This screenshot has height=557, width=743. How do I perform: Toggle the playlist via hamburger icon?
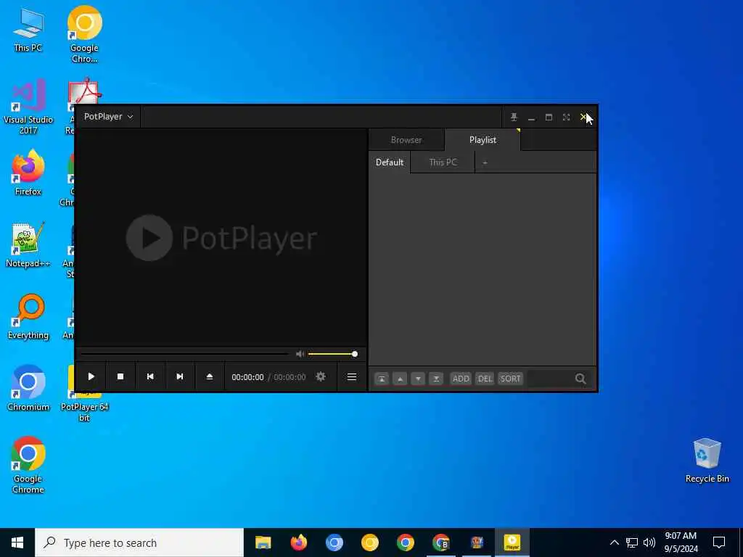pos(352,376)
